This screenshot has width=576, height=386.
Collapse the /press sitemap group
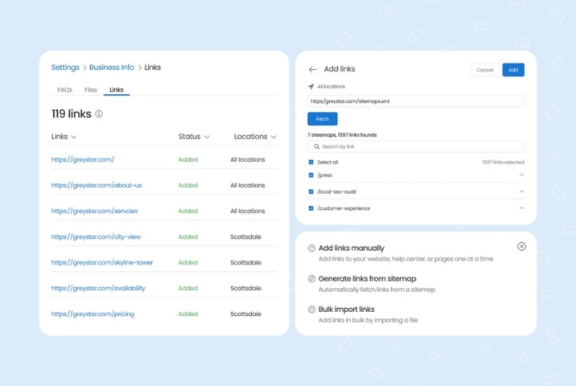(521, 175)
